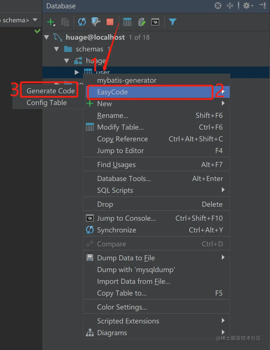Image resolution: width=270 pixels, height=350 pixels.
Task: Click the 'Alt+Enter' shortcut text
Action: (x=208, y=178)
